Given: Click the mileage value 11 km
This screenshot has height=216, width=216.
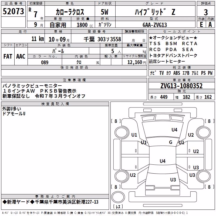Looking at the screenshot, I should tap(38, 39).
